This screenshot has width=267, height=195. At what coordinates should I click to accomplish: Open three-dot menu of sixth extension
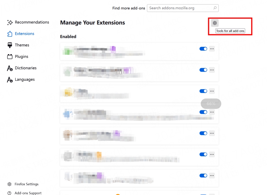coord(212,155)
